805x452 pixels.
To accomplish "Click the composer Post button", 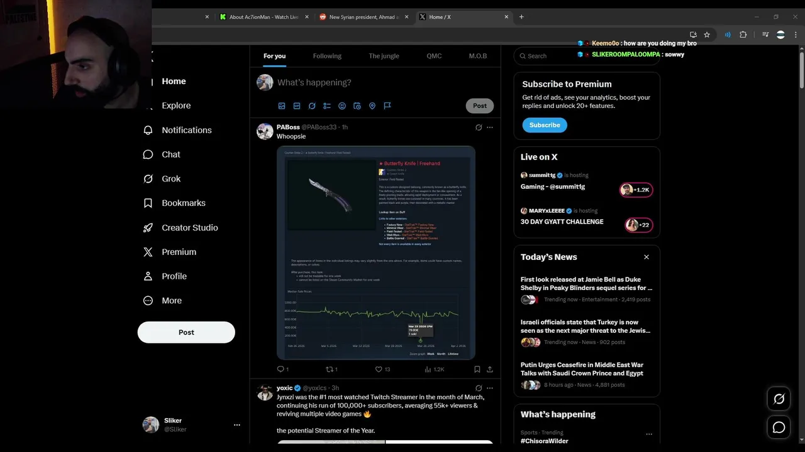I will 480,106.
